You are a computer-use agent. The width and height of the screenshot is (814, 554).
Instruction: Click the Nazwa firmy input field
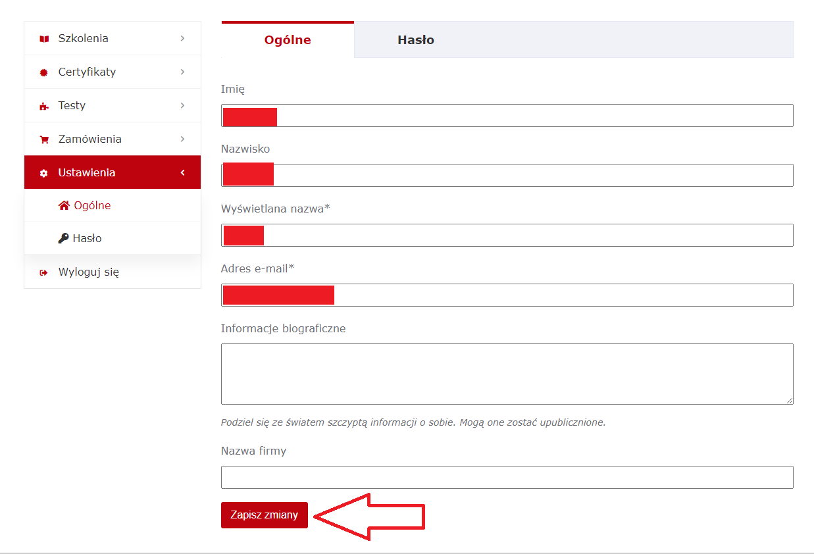[507, 478]
